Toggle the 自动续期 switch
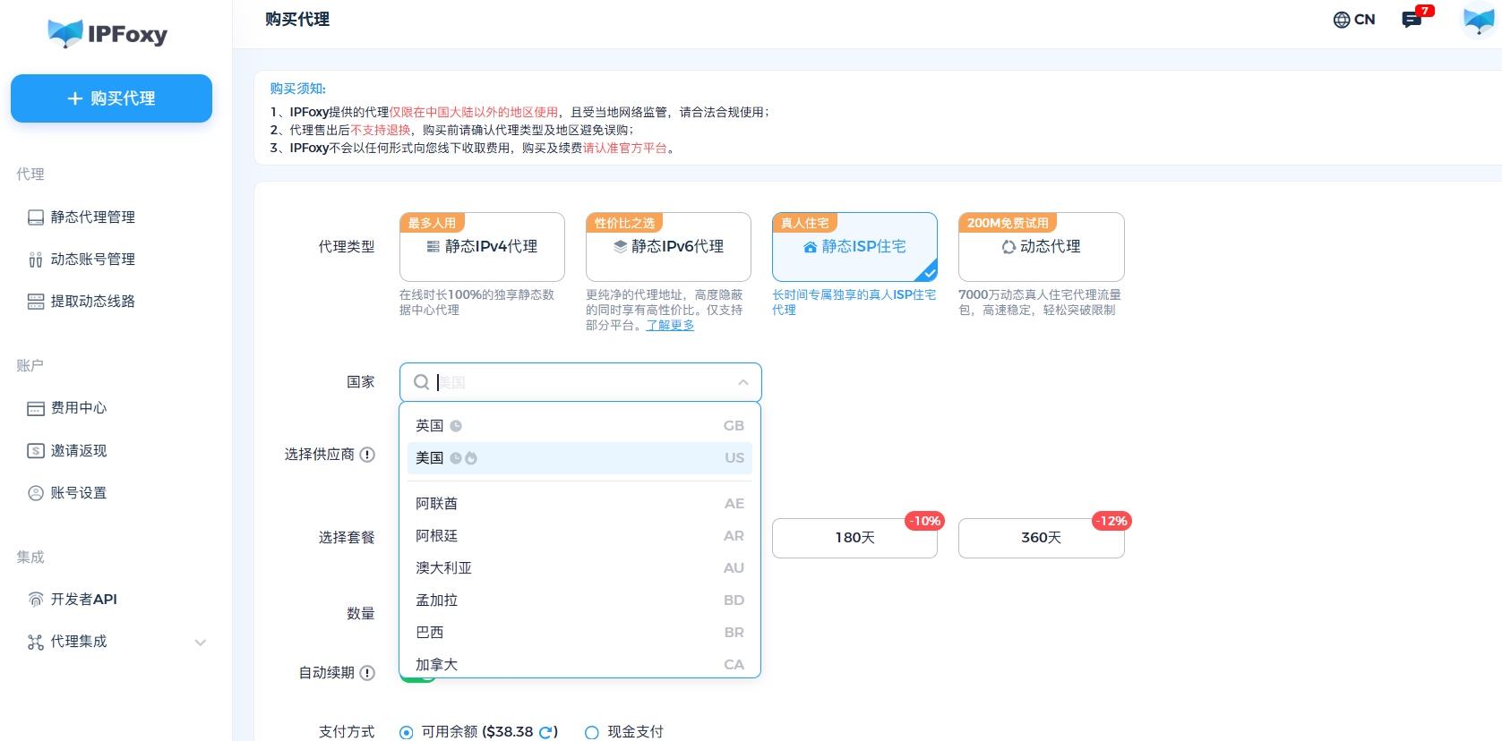 pos(417,678)
